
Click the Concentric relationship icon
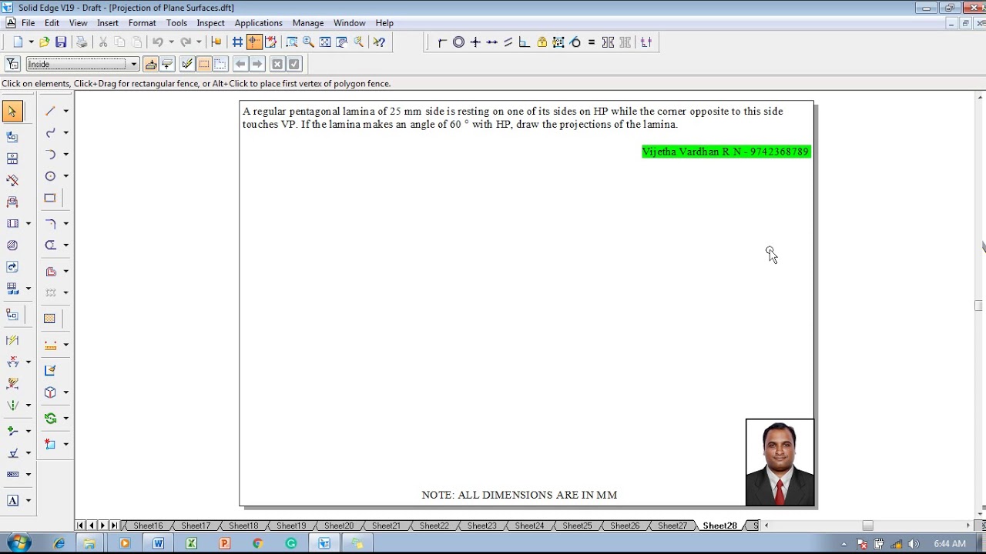tap(458, 42)
